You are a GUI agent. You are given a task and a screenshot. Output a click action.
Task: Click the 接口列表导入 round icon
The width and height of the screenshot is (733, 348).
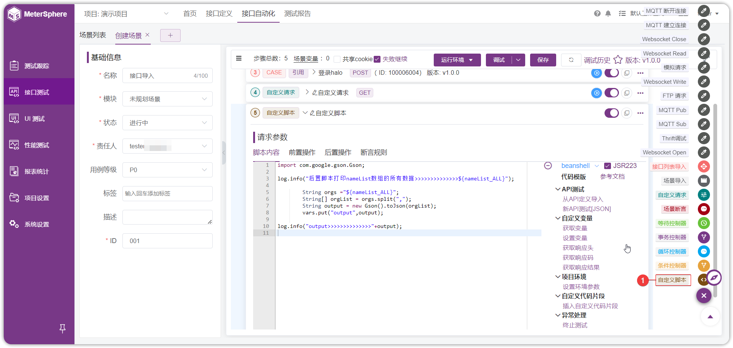704,166
